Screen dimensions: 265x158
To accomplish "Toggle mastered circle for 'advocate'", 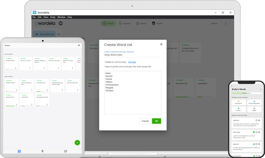I will pyautogui.click(x=254, y=132).
